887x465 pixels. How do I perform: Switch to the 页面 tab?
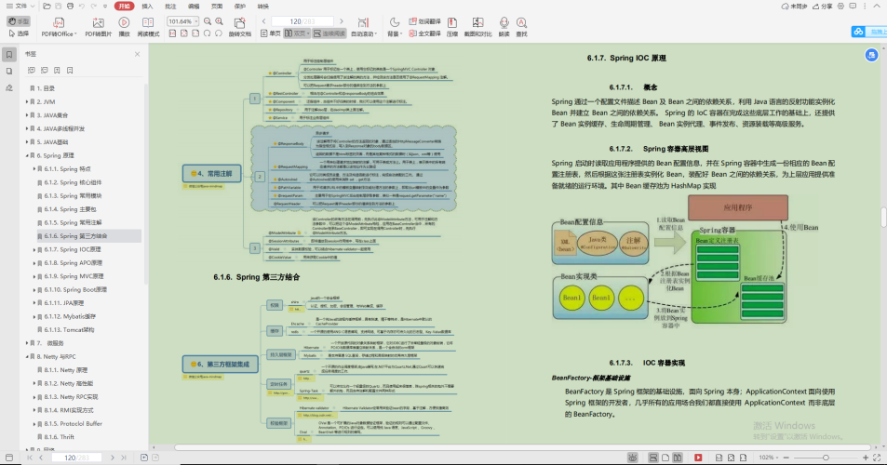[217, 7]
